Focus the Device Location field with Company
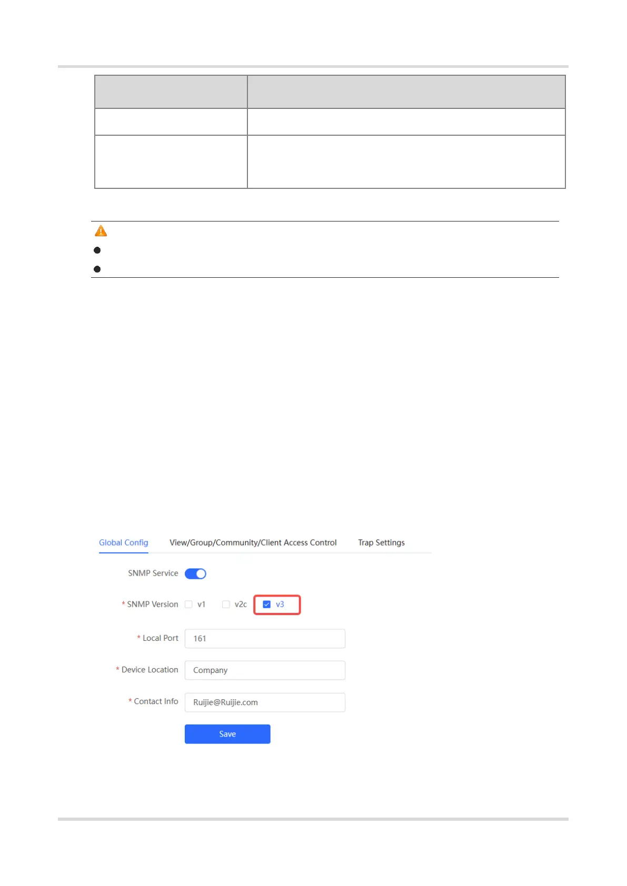Viewport: 627px width, 886px height. pos(265,670)
